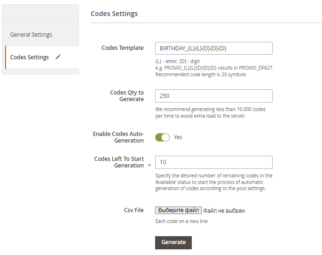This screenshot has height=255, width=322.
Task: Open the General Settings tab
Action: click(x=31, y=34)
